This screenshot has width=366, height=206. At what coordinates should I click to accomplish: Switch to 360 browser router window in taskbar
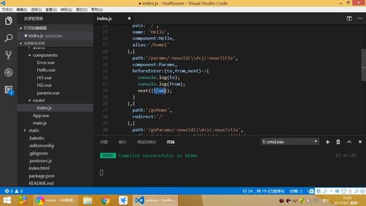click(56, 200)
